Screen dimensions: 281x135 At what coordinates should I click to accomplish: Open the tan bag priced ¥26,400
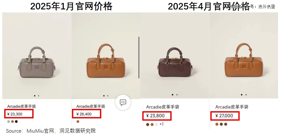[106, 61]
